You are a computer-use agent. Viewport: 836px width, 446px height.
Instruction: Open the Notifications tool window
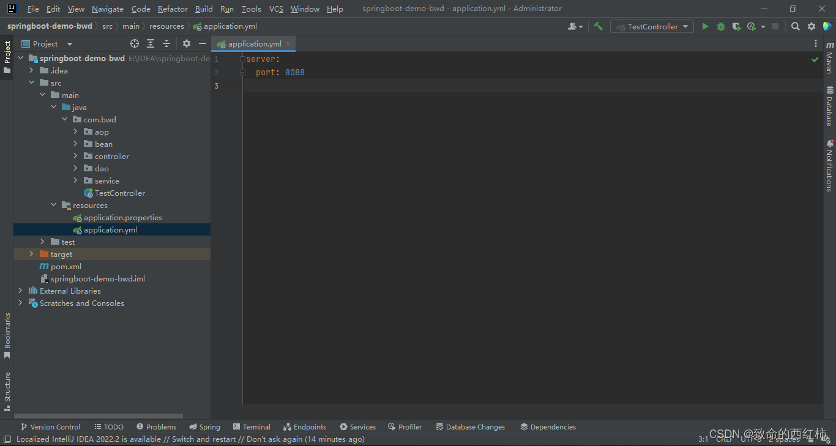(830, 165)
